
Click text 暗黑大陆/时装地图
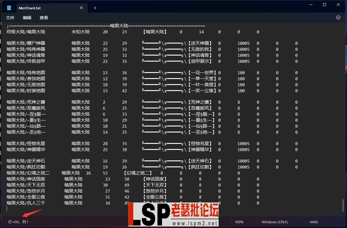pos(26,90)
